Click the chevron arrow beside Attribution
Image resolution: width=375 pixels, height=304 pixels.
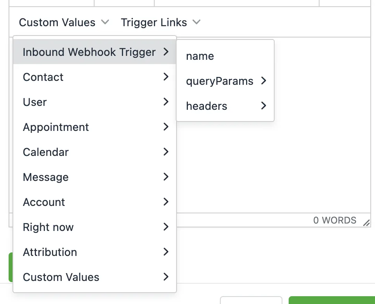pos(166,252)
